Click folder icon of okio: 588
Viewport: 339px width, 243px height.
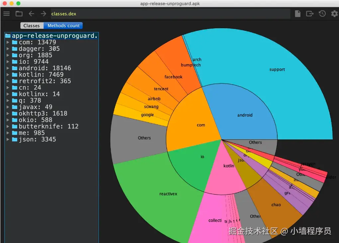pyautogui.click(x=15, y=120)
